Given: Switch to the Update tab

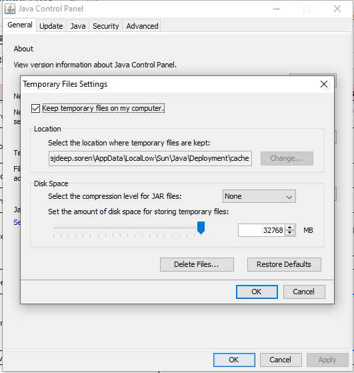Looking at the screenshot, I should pos(51,26).
